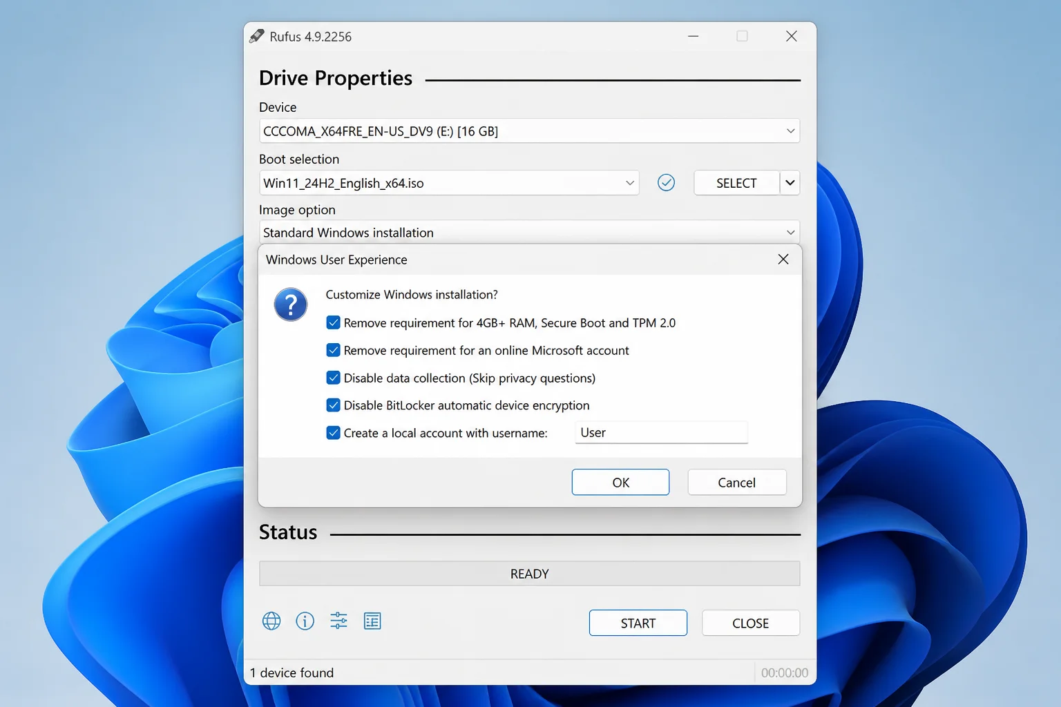
Task: Confirm the dialog with OK
Action: (620, 482)
